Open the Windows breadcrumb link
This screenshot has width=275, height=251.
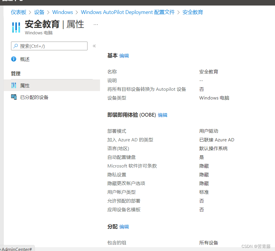63,12
